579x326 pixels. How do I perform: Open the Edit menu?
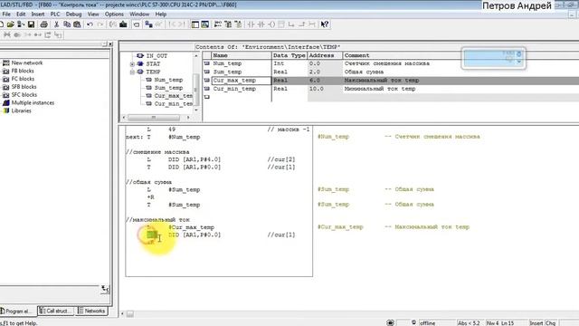[x=21, y=14]
